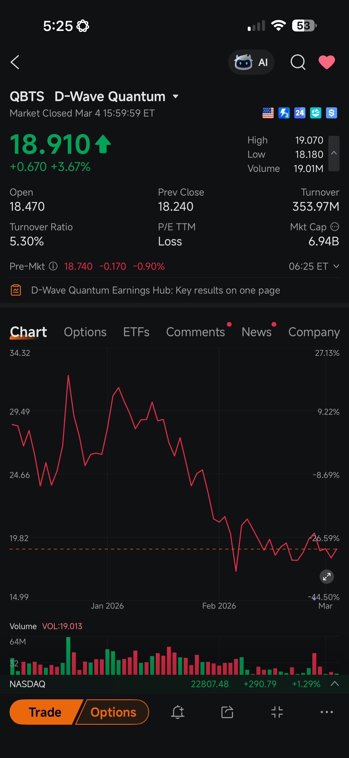Tap the orange Trade button

pyautogui.click(x=45, y=712)
